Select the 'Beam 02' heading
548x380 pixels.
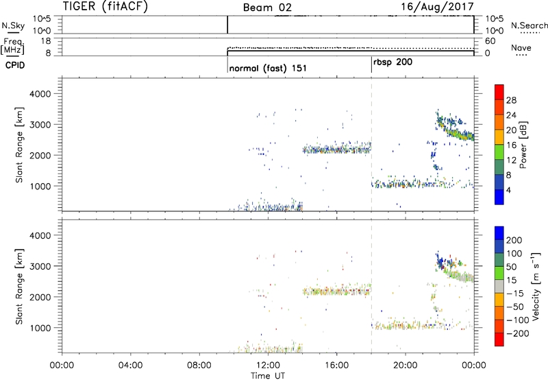click(267, 8)
